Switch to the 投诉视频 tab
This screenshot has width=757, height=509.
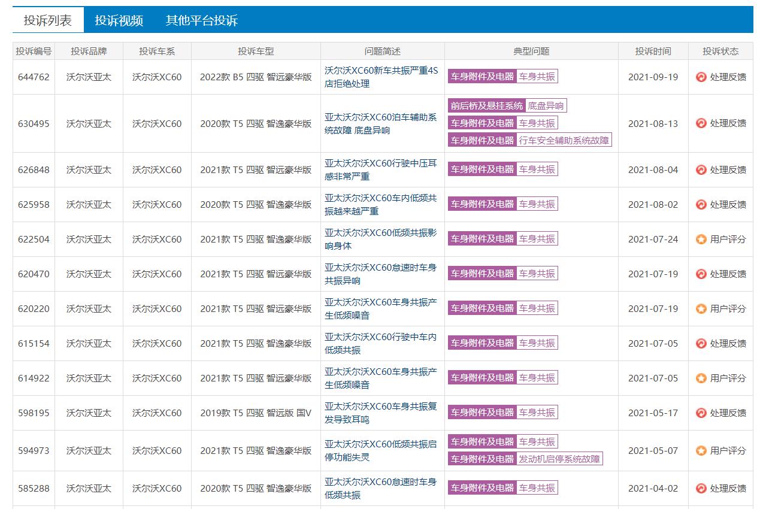click(119, 20)
